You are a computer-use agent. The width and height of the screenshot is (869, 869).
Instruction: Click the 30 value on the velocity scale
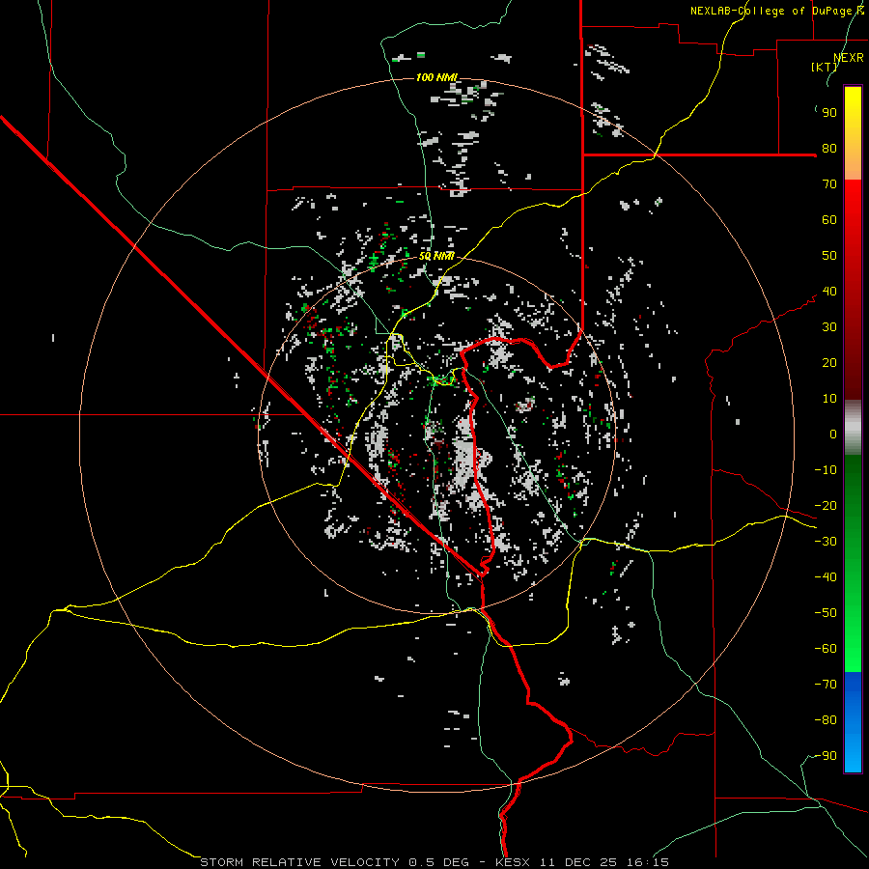829,327
